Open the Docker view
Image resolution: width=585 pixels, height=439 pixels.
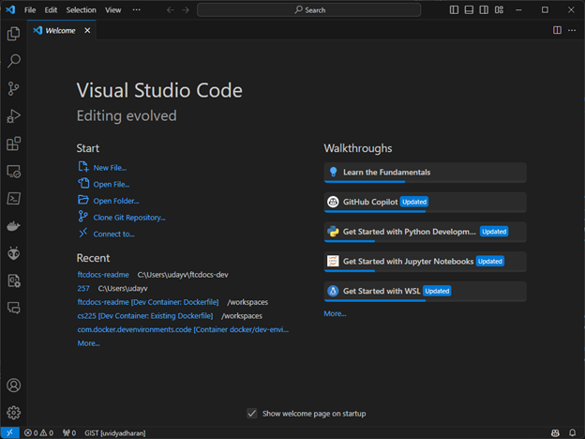coord(13,226)
